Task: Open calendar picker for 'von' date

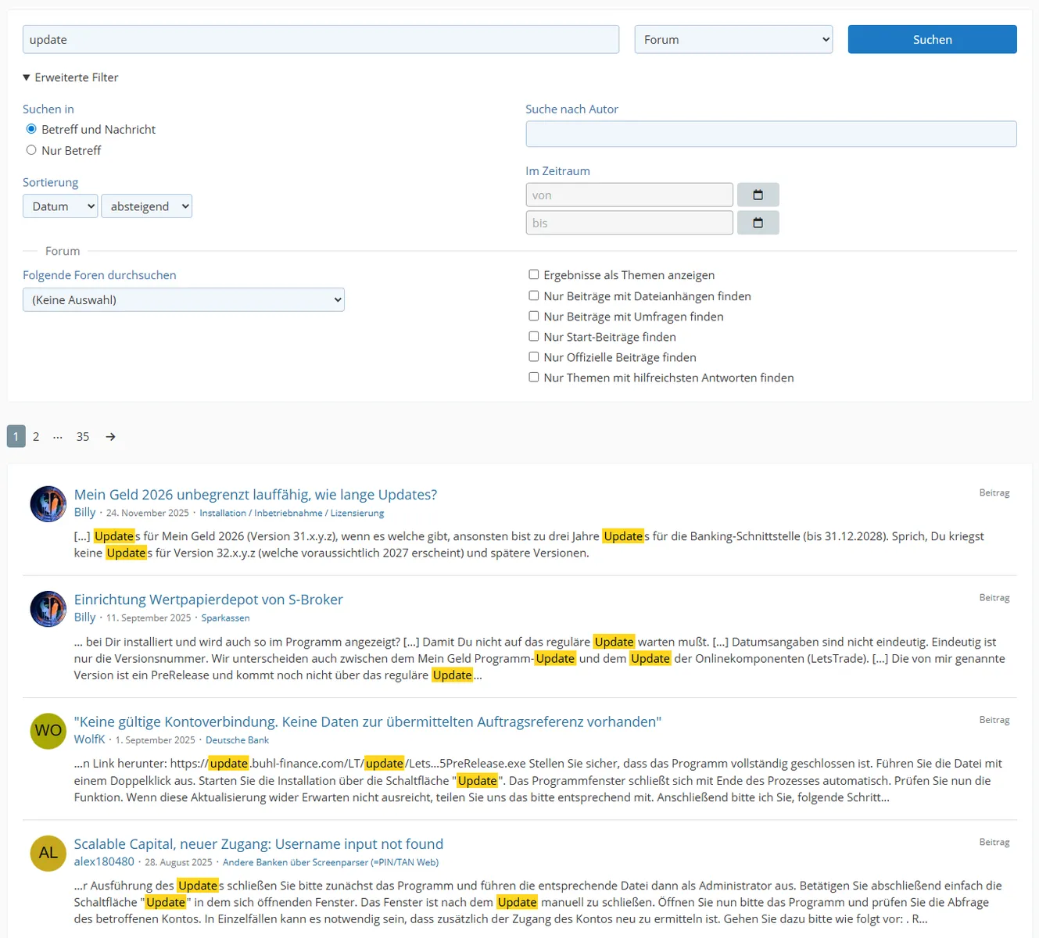Action: (x=758, y=195)
